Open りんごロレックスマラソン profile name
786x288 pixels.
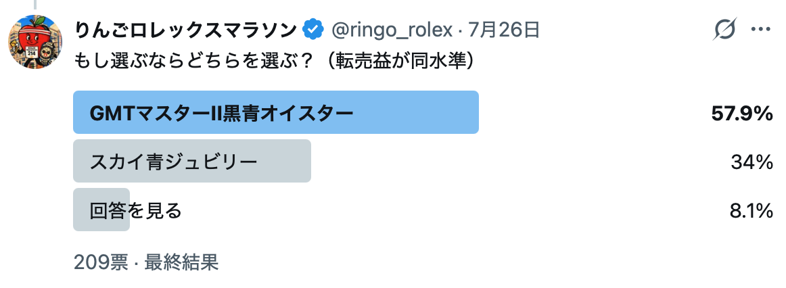tap(187, 30)
